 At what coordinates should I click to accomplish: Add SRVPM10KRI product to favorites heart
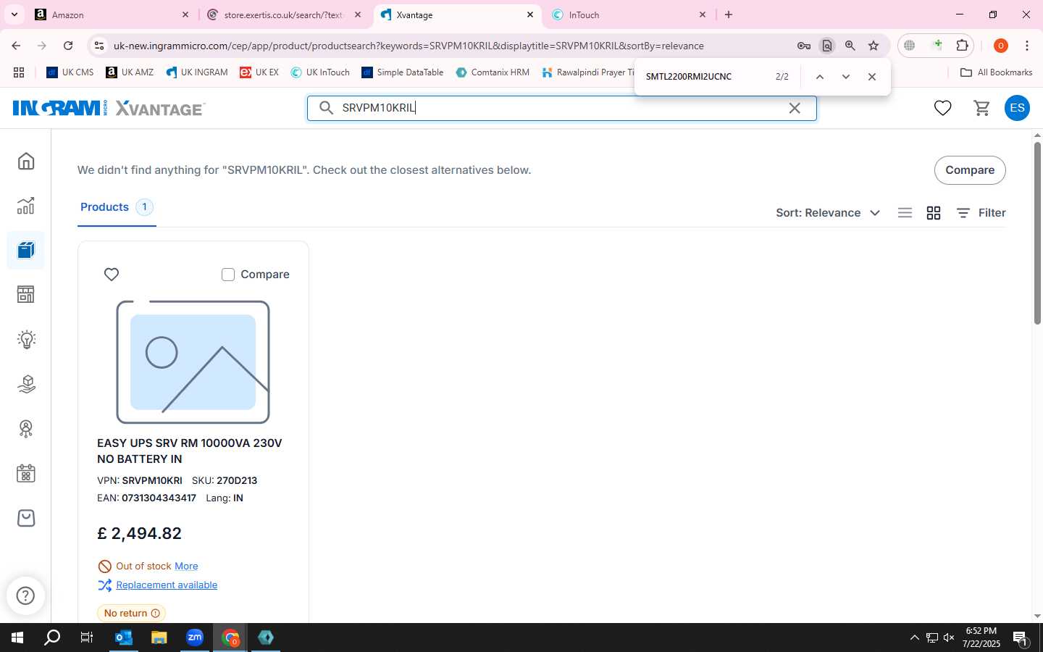[112, 275]
